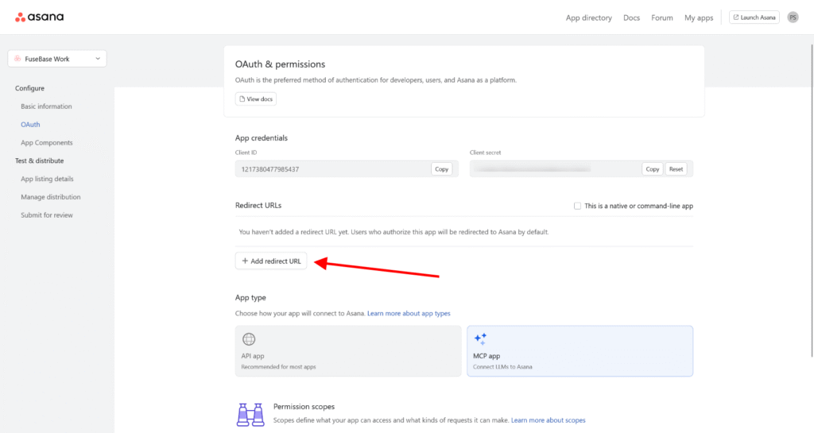Select the API app type card
Image resolution: width=814 pixels, height=433 pixels.
click(348, 351)
